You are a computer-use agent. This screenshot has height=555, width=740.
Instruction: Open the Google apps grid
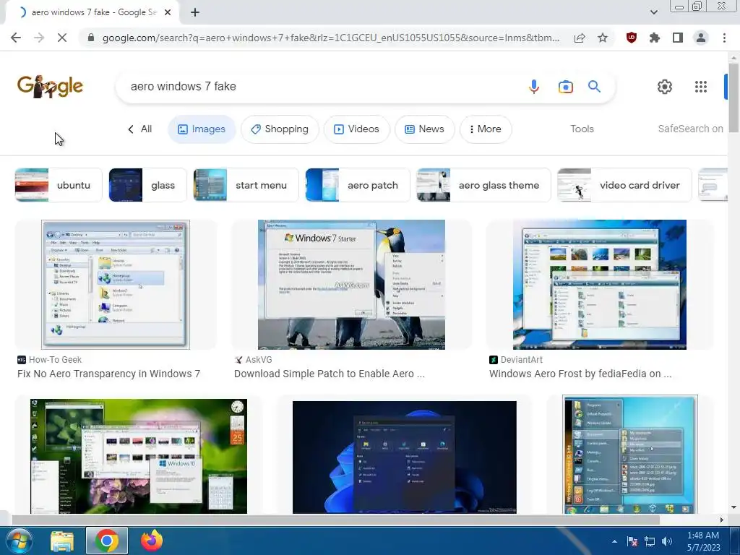click(701, 87)
